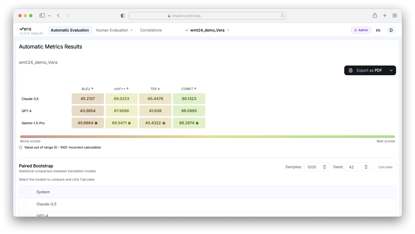Select Claude-3.5 COMET score 86.1323
Screen dimensions: 415x234
pyautogui.click(x=189, y=99)
